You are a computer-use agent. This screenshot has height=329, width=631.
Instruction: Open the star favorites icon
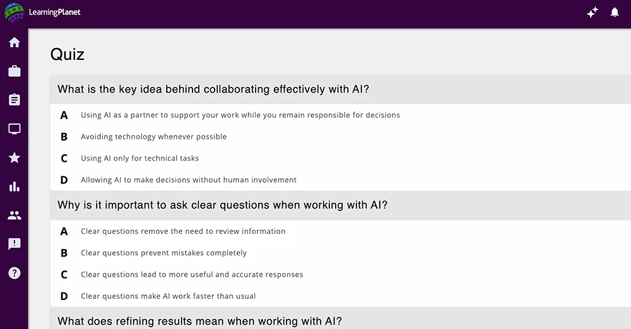click(15, 158)
